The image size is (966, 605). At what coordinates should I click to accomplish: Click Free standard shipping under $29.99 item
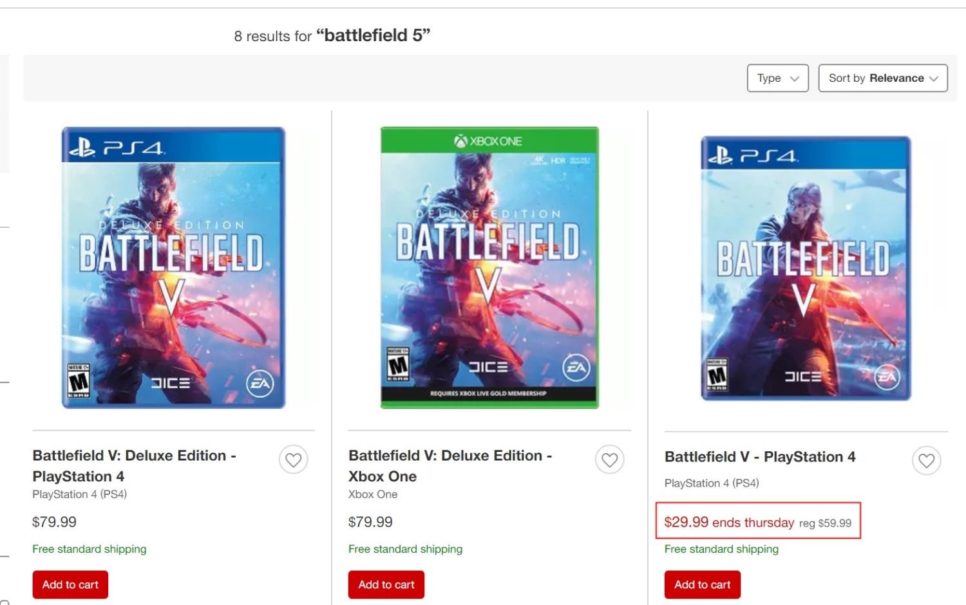pyautogui.click(x=721, y=549)
